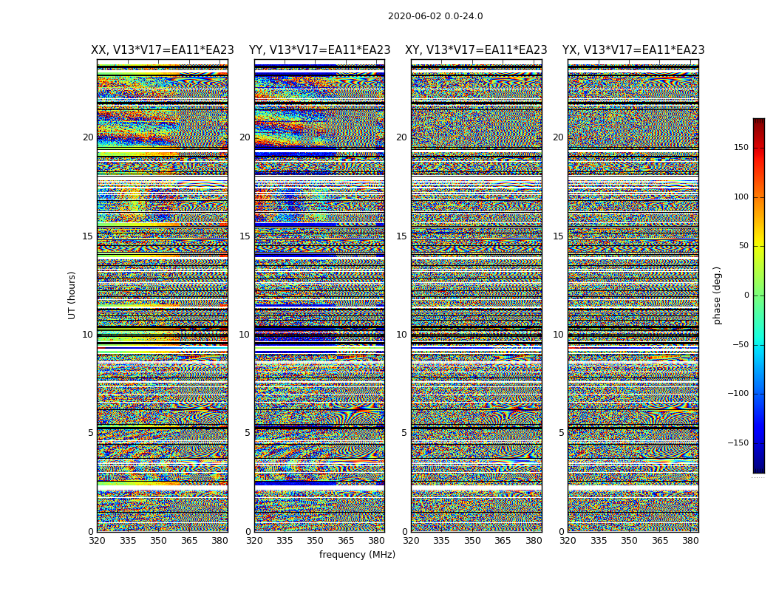Click the XX, V13*V17=EA11*EA23 panel title
The image size is (776, 591).
coord(163,50)
